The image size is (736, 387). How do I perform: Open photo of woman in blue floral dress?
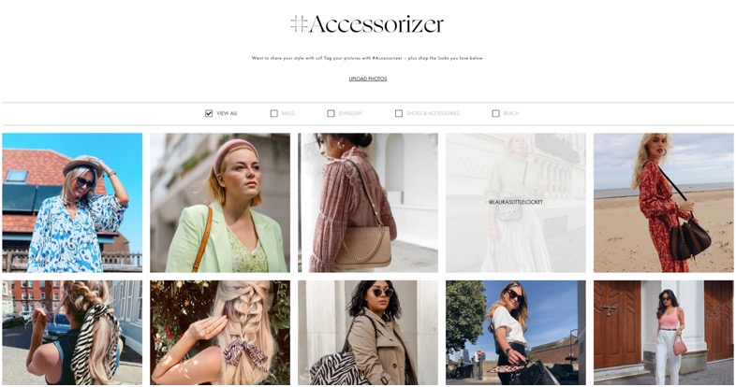tap(72, 203)
